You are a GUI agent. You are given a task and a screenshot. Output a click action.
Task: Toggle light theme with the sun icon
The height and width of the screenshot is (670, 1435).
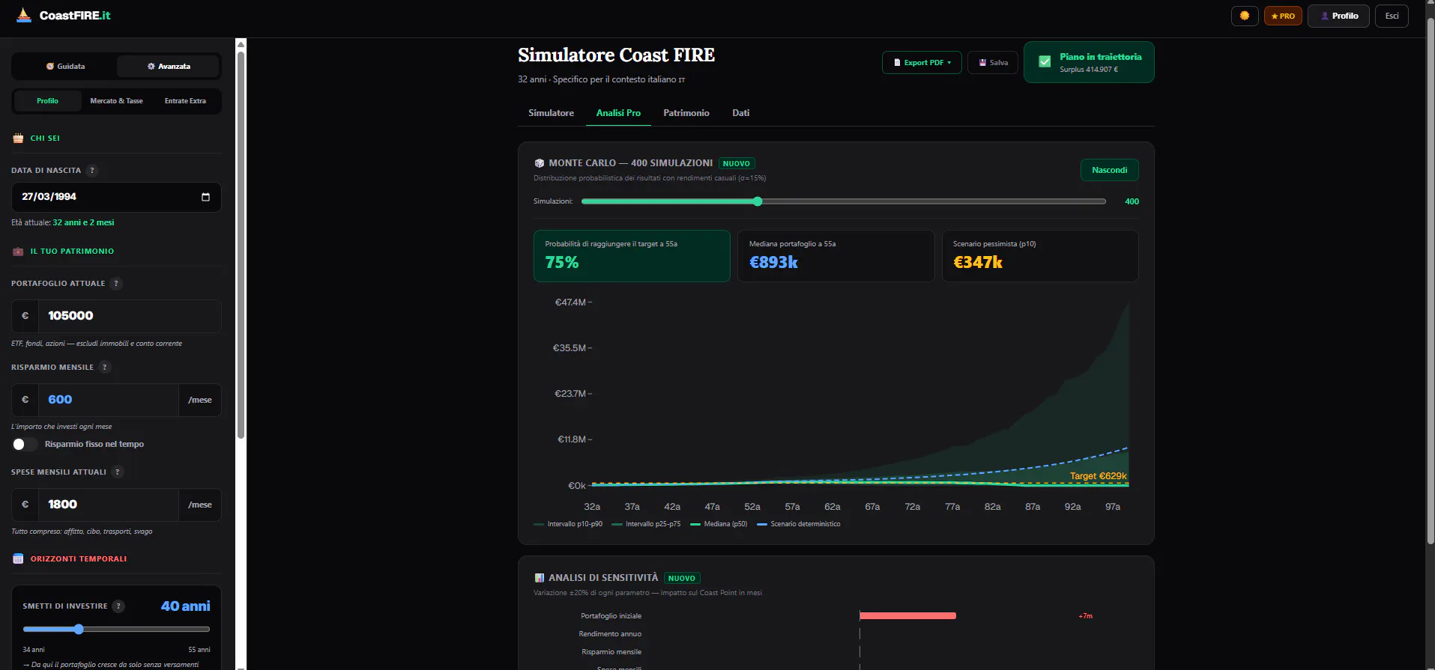coord(1245,16)
